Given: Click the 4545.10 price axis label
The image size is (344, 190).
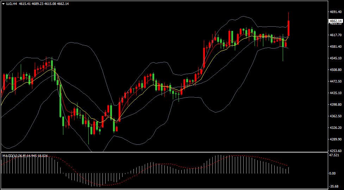Looking at the screenshot, I should pyautogui.click(x=336, y=58).
